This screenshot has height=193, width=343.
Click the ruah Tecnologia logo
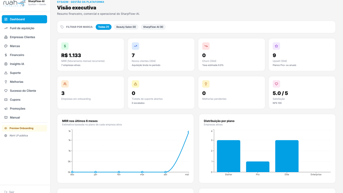tap(14, 3)
